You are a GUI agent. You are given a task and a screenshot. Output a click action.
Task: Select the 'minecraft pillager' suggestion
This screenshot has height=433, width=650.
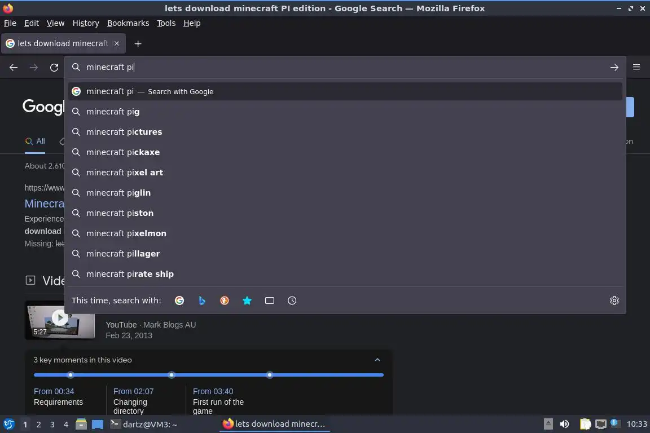(345, 254)
